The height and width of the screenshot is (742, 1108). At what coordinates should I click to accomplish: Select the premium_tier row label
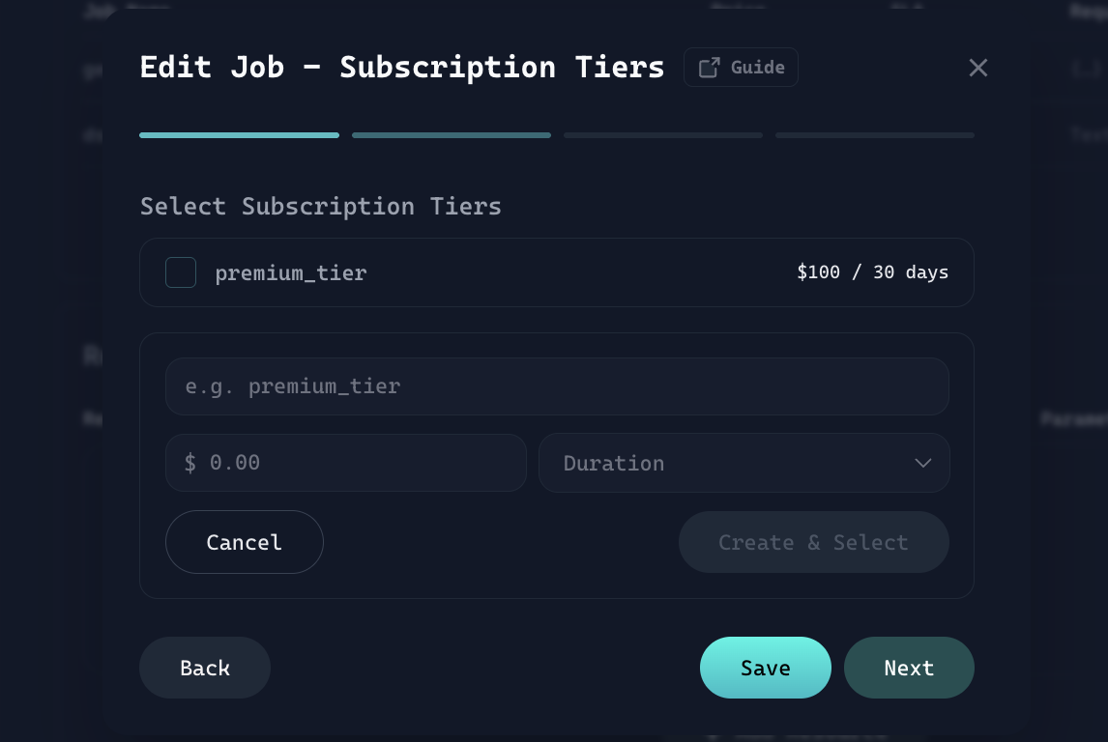click(291, 273)
